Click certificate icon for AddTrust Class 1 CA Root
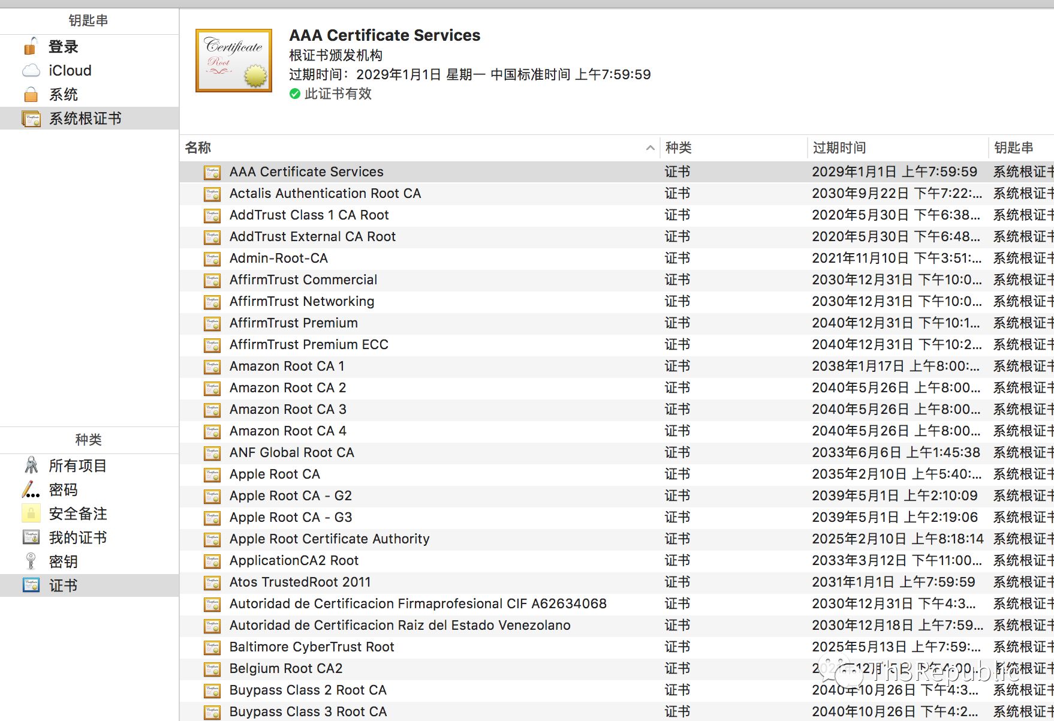Screen dimensions: 1054x721 (212, 215)
